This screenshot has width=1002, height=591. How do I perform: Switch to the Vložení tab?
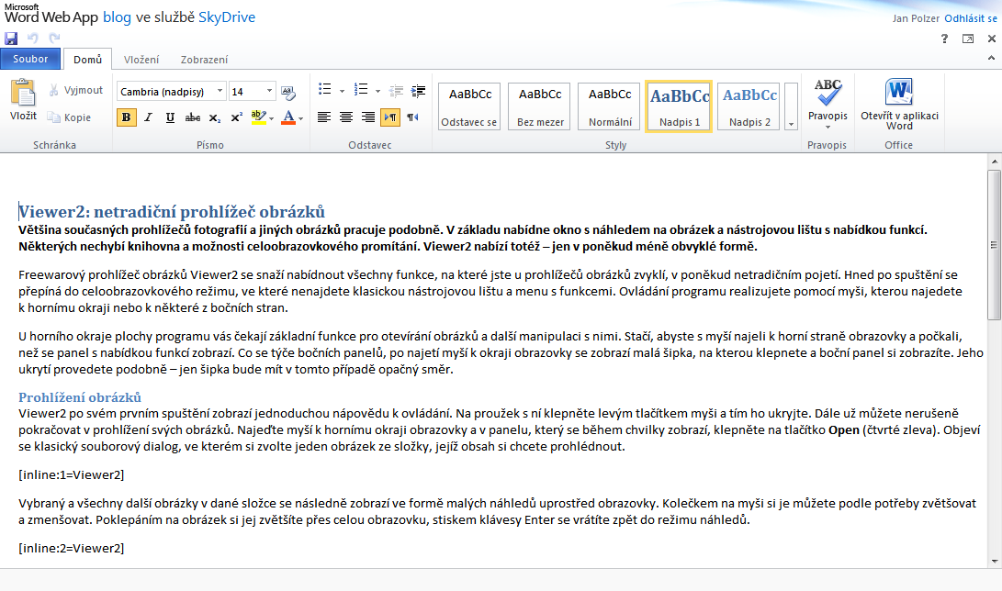(x=141, y=60)
